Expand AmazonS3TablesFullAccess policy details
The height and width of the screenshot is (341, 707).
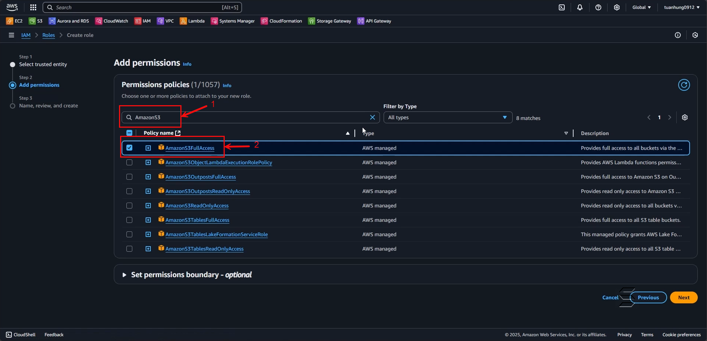pyautogui.click(x=148, y=220)
